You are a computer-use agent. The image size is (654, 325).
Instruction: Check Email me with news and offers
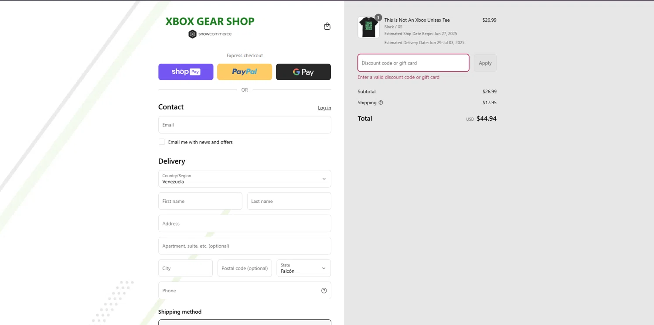(x=162, y=142)
